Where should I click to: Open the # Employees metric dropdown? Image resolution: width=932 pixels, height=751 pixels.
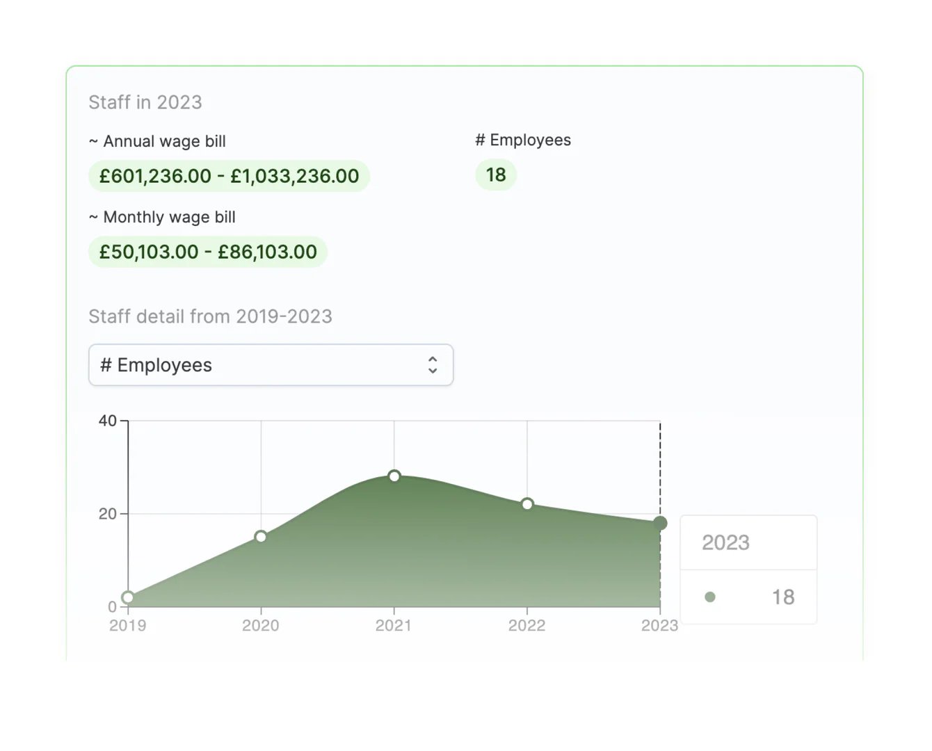pyautogui.click(x=270, y=365)
